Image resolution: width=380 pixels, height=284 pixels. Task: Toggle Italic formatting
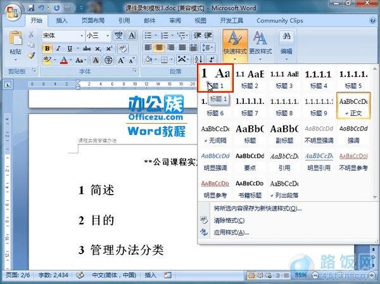[58, 49]
